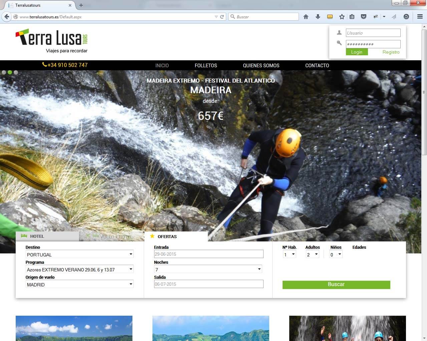The width and height of the screenshot is (427, 341).
Task: Click the Entrada date field 29-06-2015
Action: (x=209, y=254)
